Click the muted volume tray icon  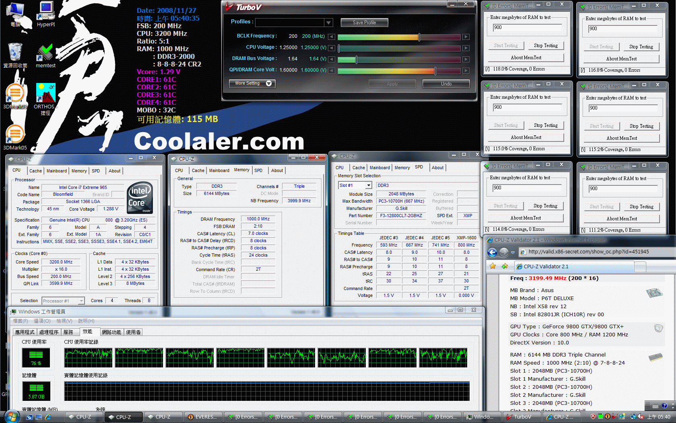641,417
